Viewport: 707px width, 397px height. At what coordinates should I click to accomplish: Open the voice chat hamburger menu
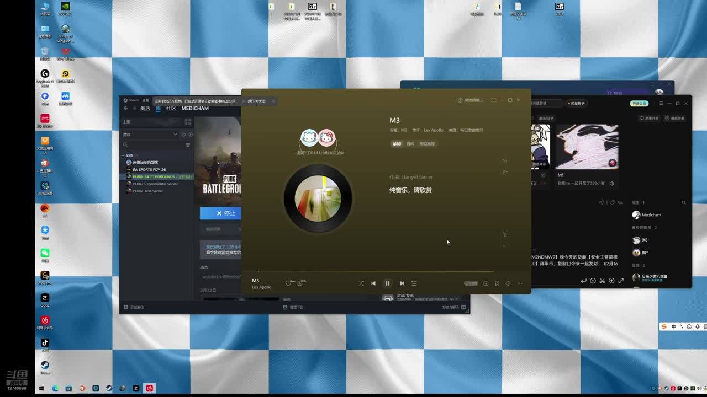pyautogui.click(x=661, y=104)
